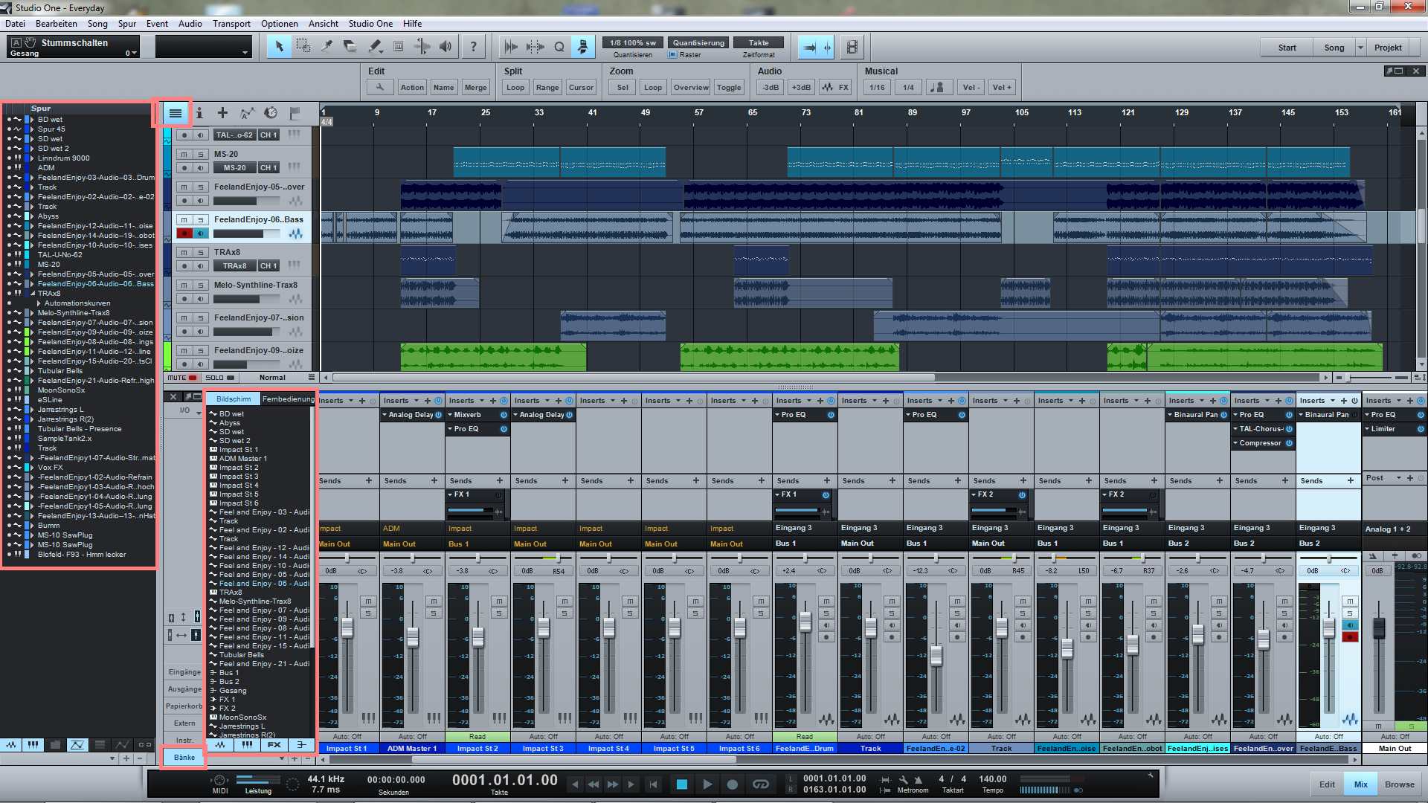Solo the ADM Master 1 mixer channel
The image size is (1428, 803).
[434, 613]
